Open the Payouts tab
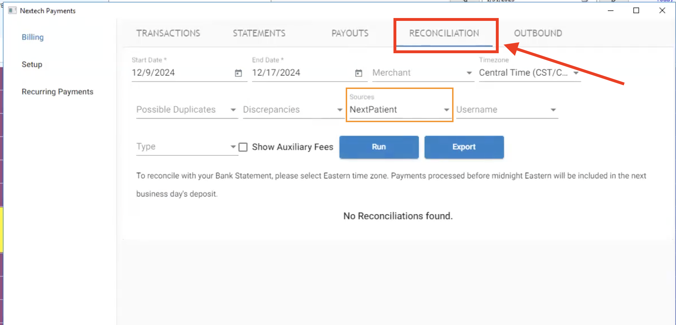This screenshot has width=676, height=325. click(350, 33)
